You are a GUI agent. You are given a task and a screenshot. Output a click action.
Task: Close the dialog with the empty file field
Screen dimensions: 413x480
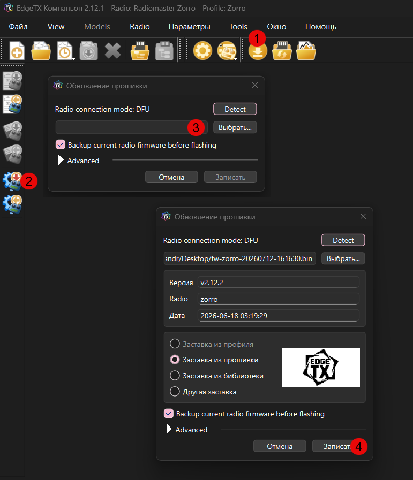click(x=255, y=86)
